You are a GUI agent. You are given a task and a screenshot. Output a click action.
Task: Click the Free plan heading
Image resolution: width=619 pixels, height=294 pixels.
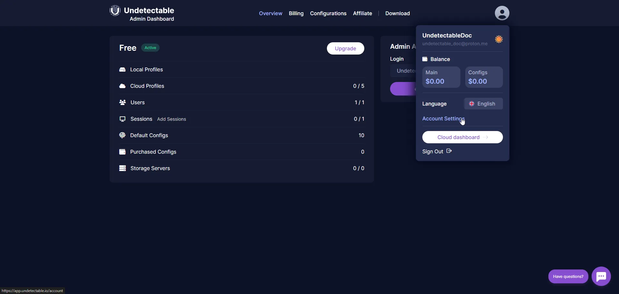pos(128,48)
